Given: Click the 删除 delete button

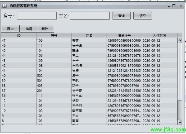Looking at the screenshot, I should click(45, 29).
